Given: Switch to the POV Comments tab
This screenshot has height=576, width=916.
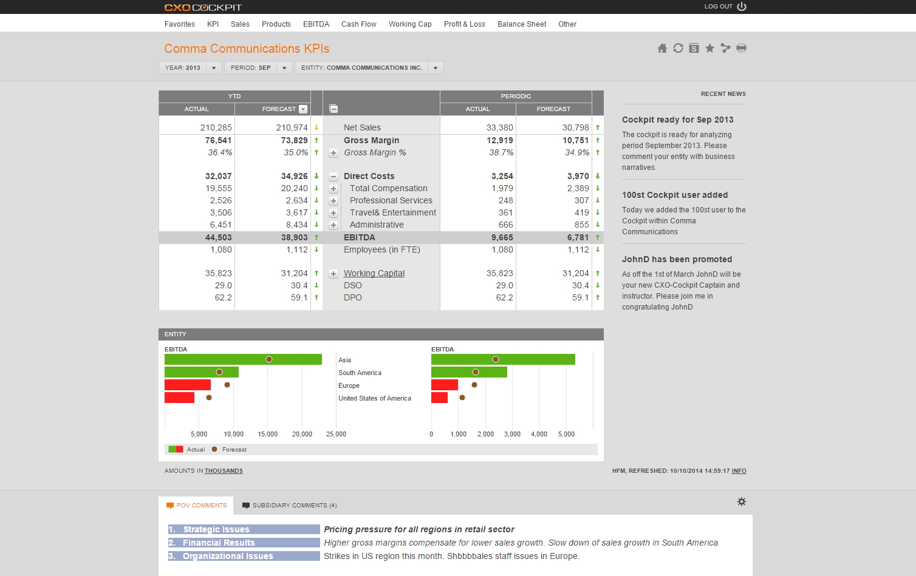Looking at the screenshot, I should (196, 506).
